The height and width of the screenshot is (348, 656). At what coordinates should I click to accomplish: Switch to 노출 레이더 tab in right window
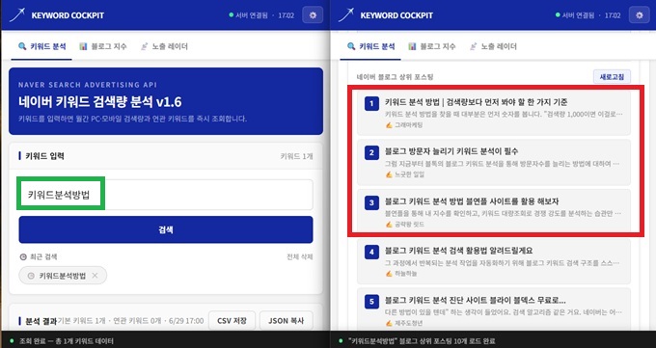click(x=493, y=46)
